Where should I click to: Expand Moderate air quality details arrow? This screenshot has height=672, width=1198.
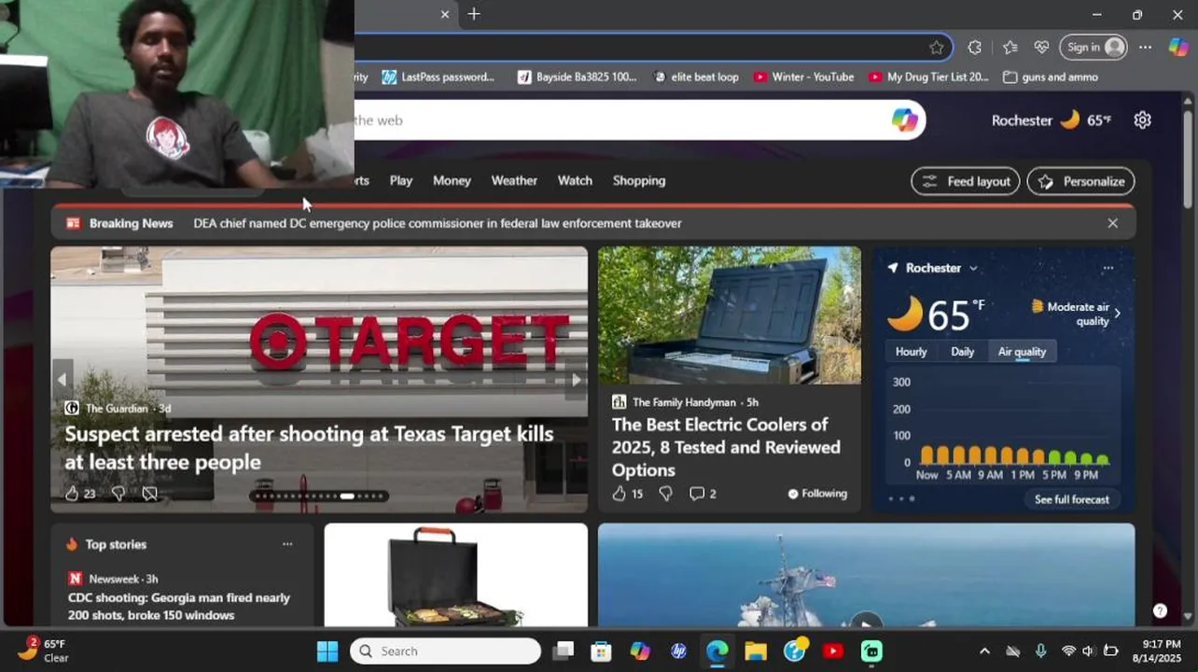click(1117, 314)
